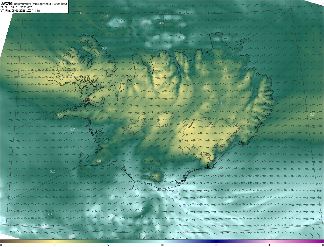Click the 5.0 value label on the map
This screenshot has height=247, width=324.
tap(141, 216)
